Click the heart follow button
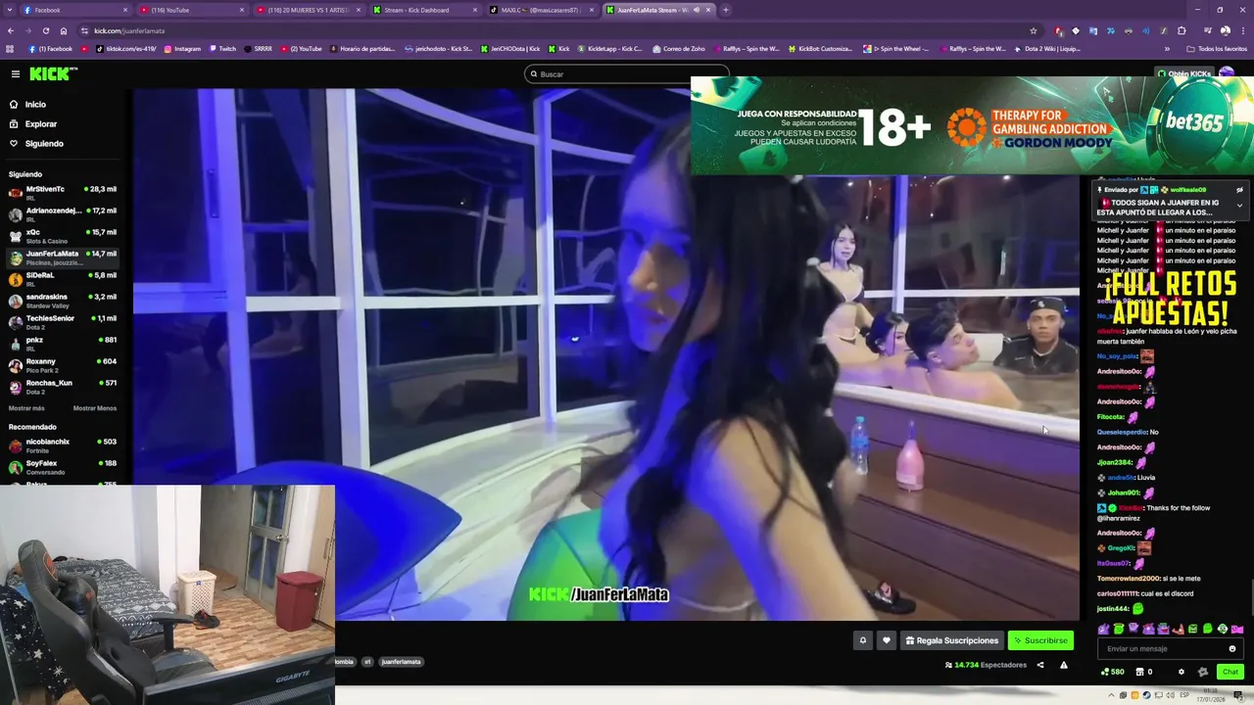This screenshot has height=705, width=1254. [887, 640]
